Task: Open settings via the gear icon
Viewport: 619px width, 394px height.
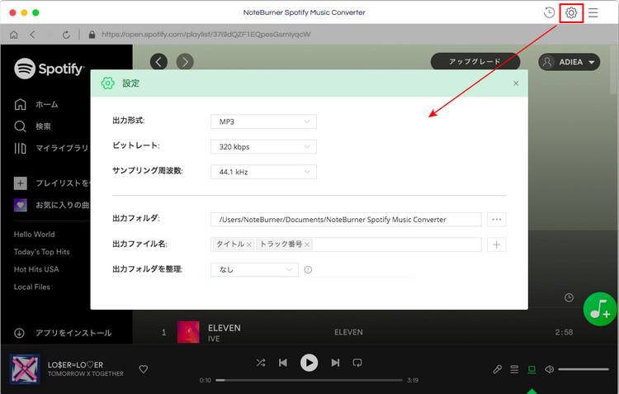Action: 571,12
